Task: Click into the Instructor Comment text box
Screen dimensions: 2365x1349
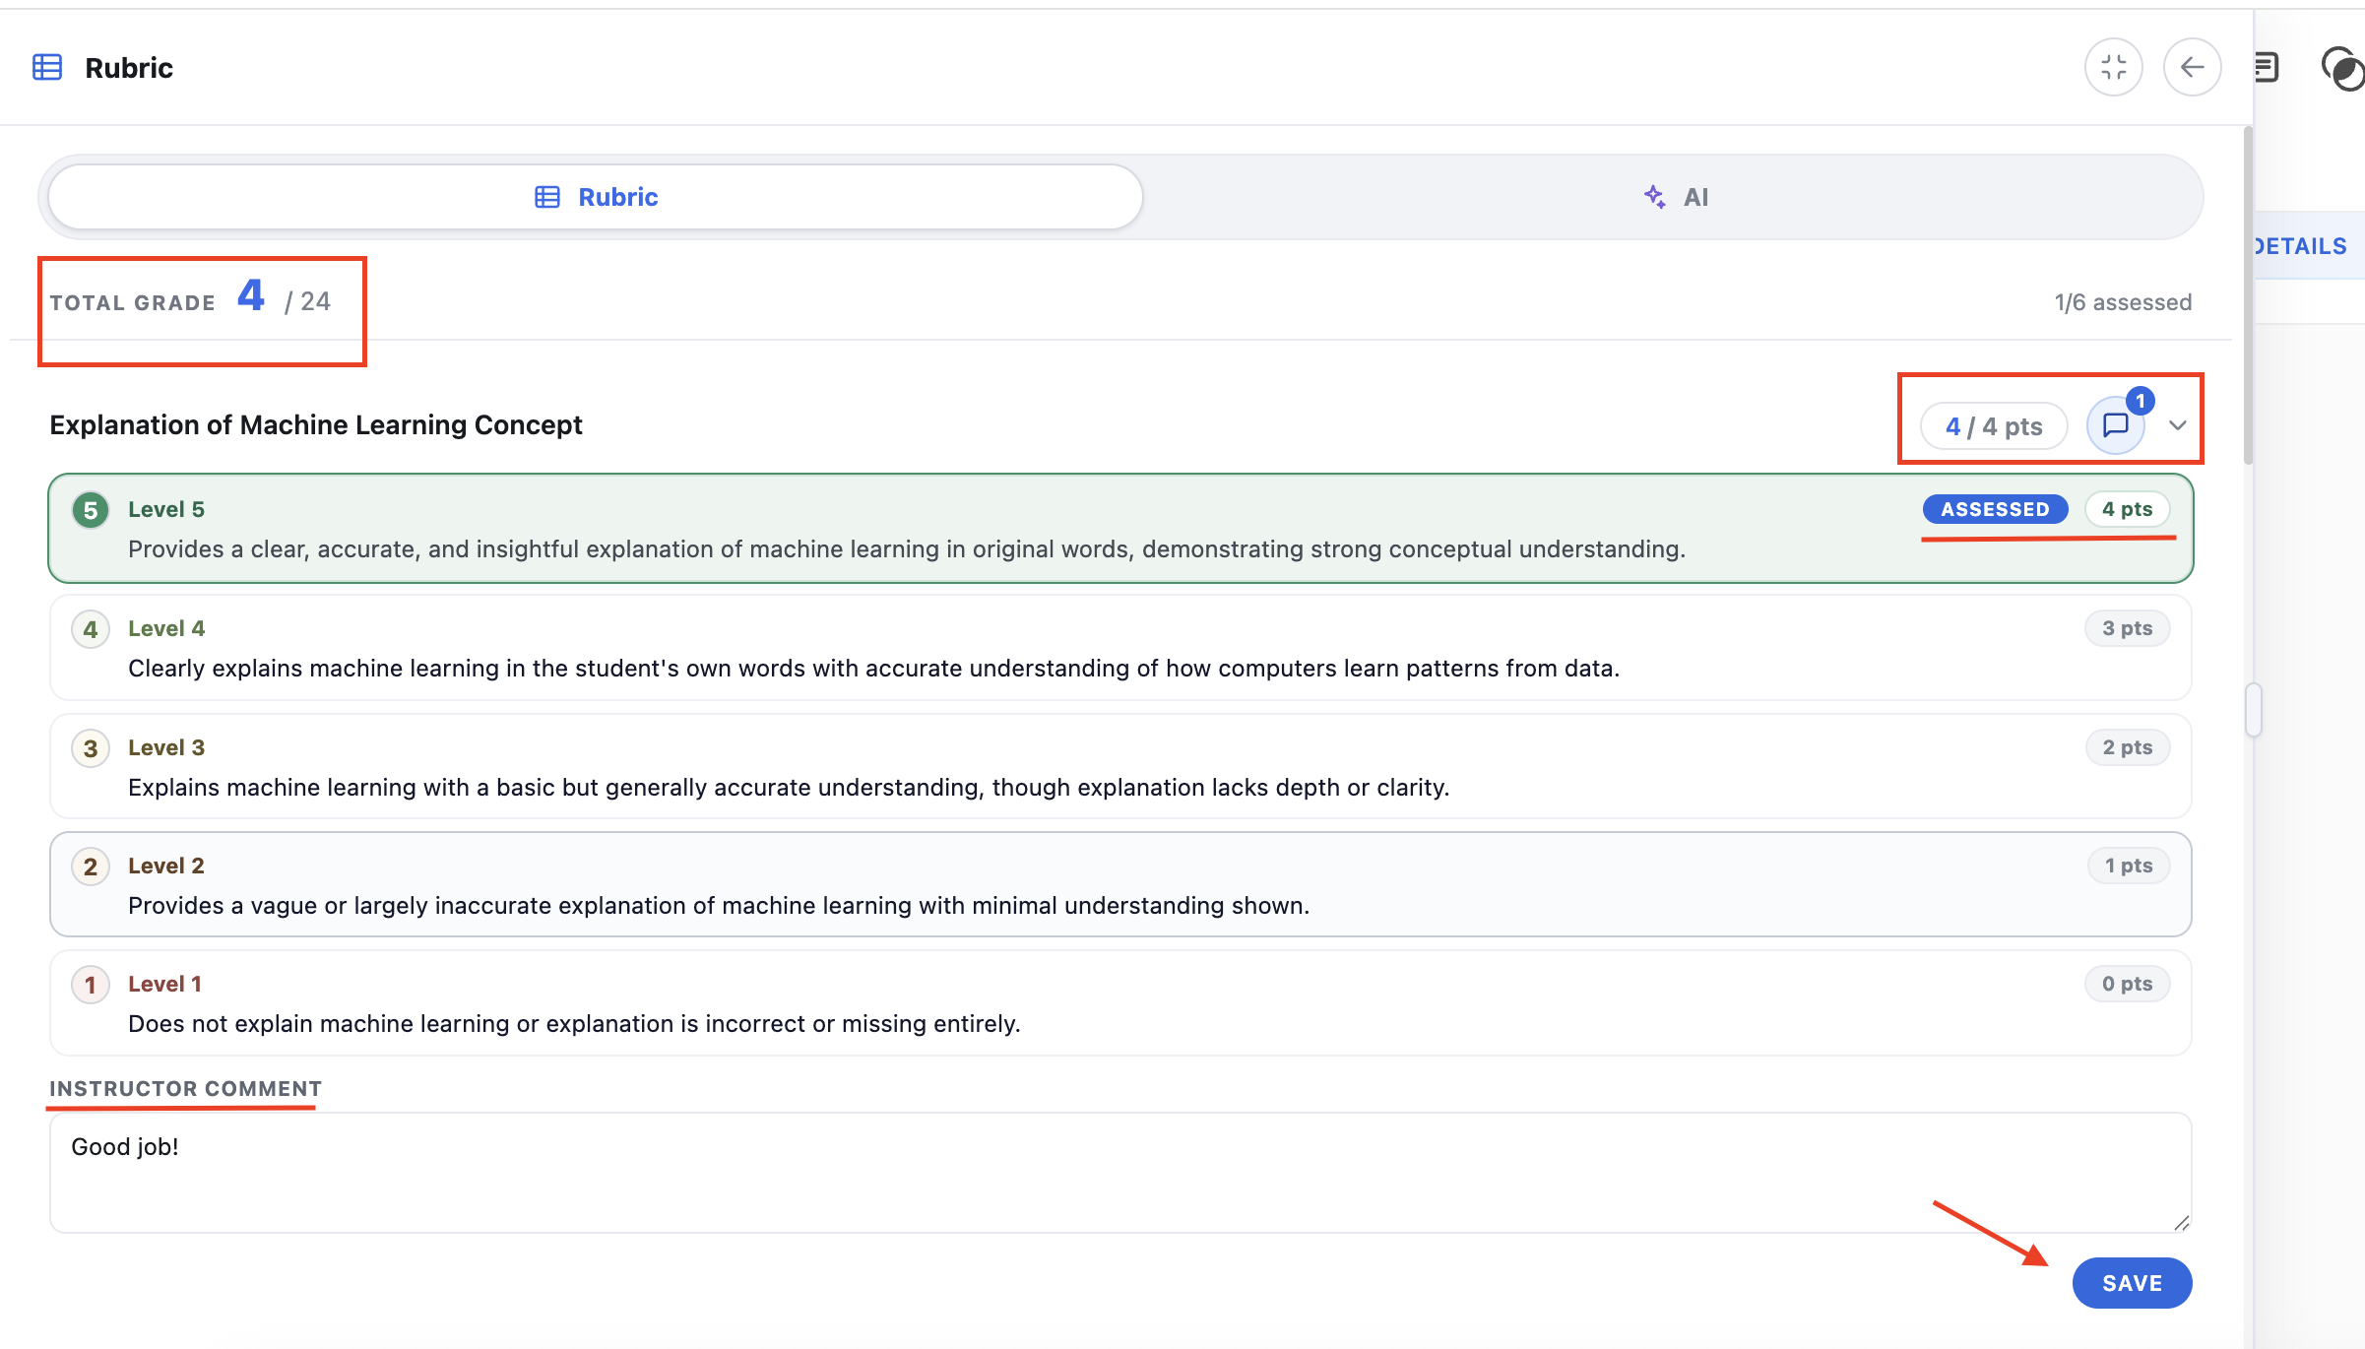Action: coord(1120,1173)
